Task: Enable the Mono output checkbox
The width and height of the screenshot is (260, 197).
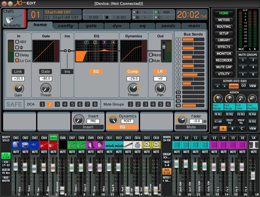Action: click(x=151, y=55)
